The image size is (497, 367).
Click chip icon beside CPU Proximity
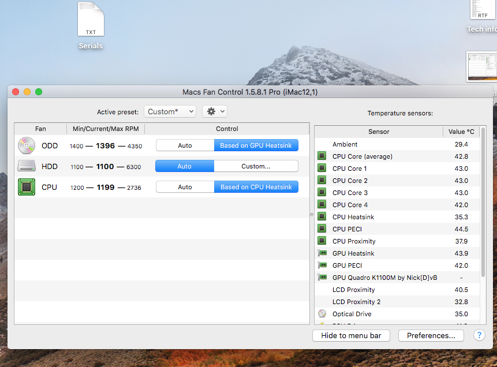click(322, 241)
